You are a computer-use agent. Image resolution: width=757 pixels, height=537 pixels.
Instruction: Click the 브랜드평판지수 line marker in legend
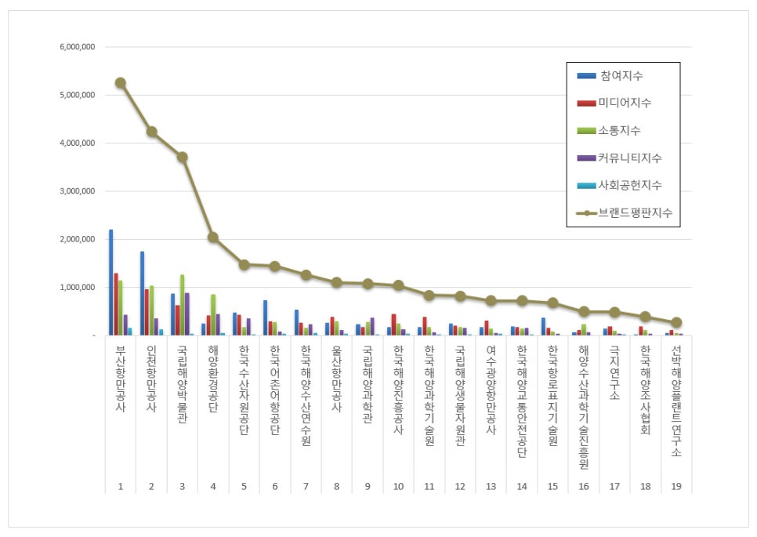click(x=586, y=212)
